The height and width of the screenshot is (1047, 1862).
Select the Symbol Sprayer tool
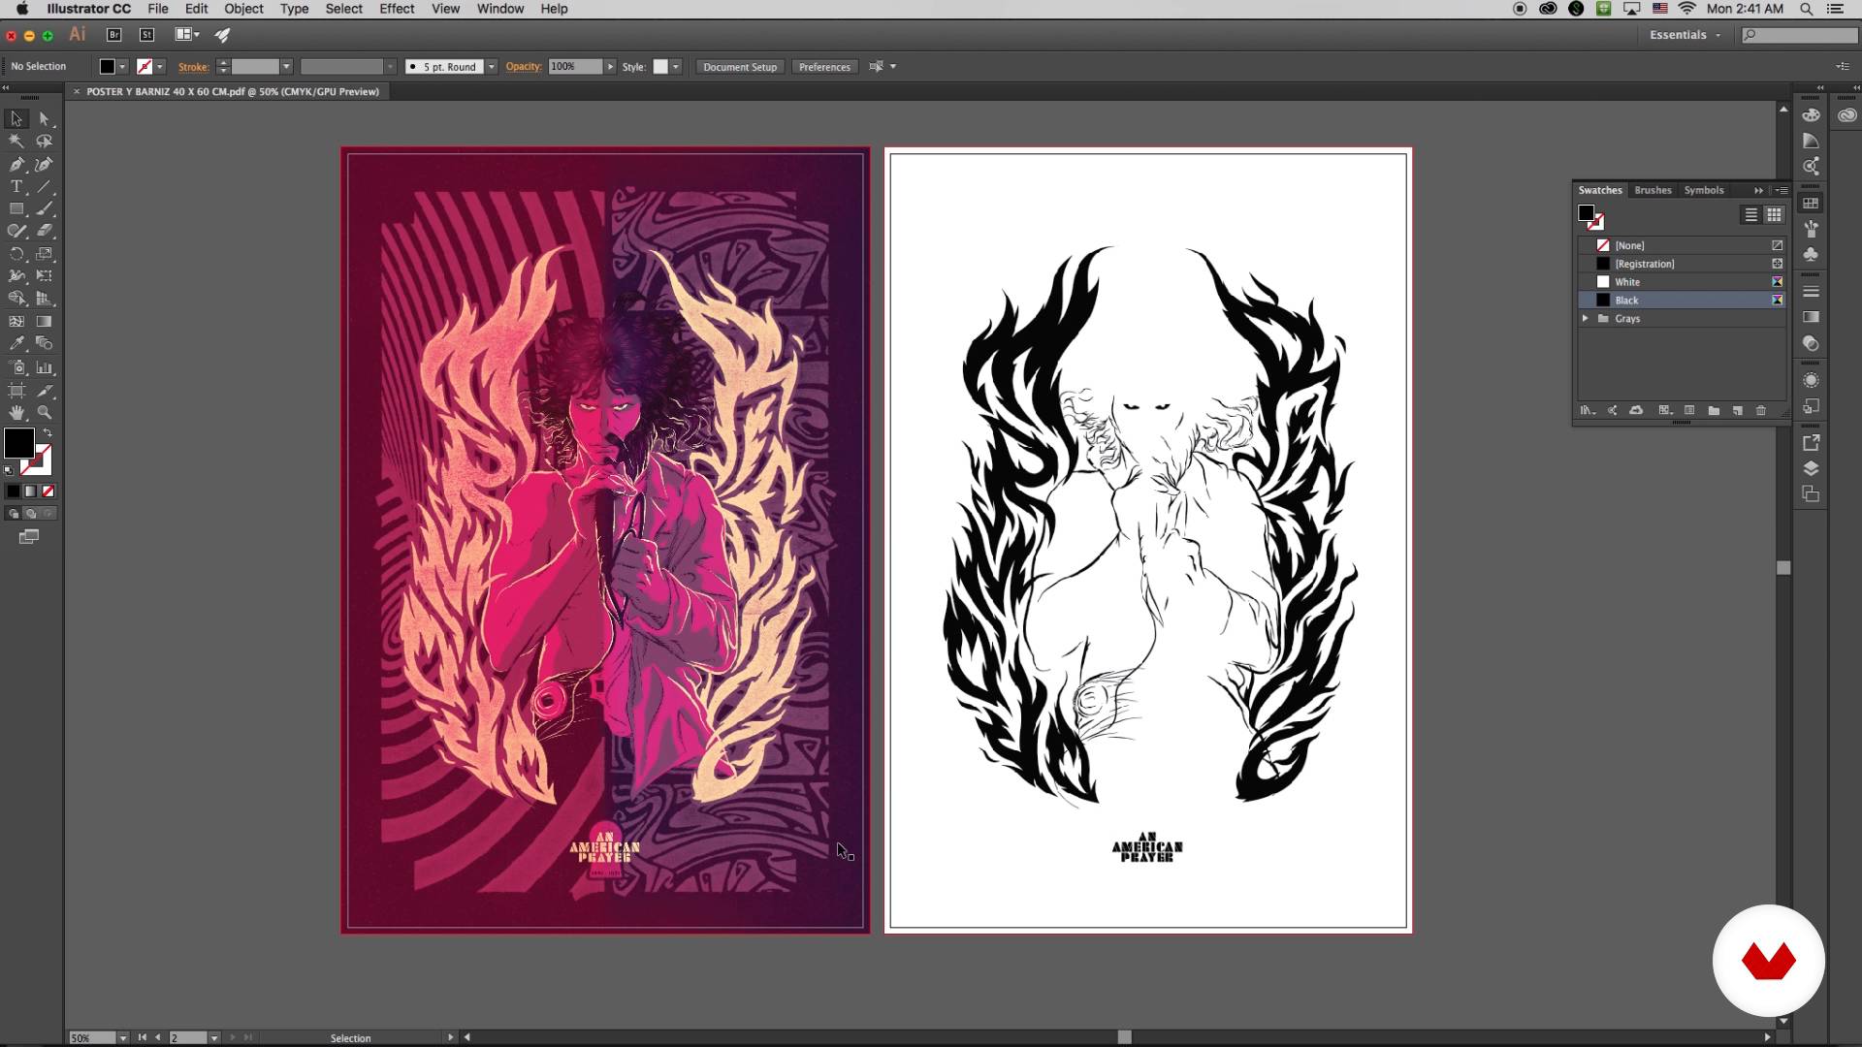(x=16, y=367)
